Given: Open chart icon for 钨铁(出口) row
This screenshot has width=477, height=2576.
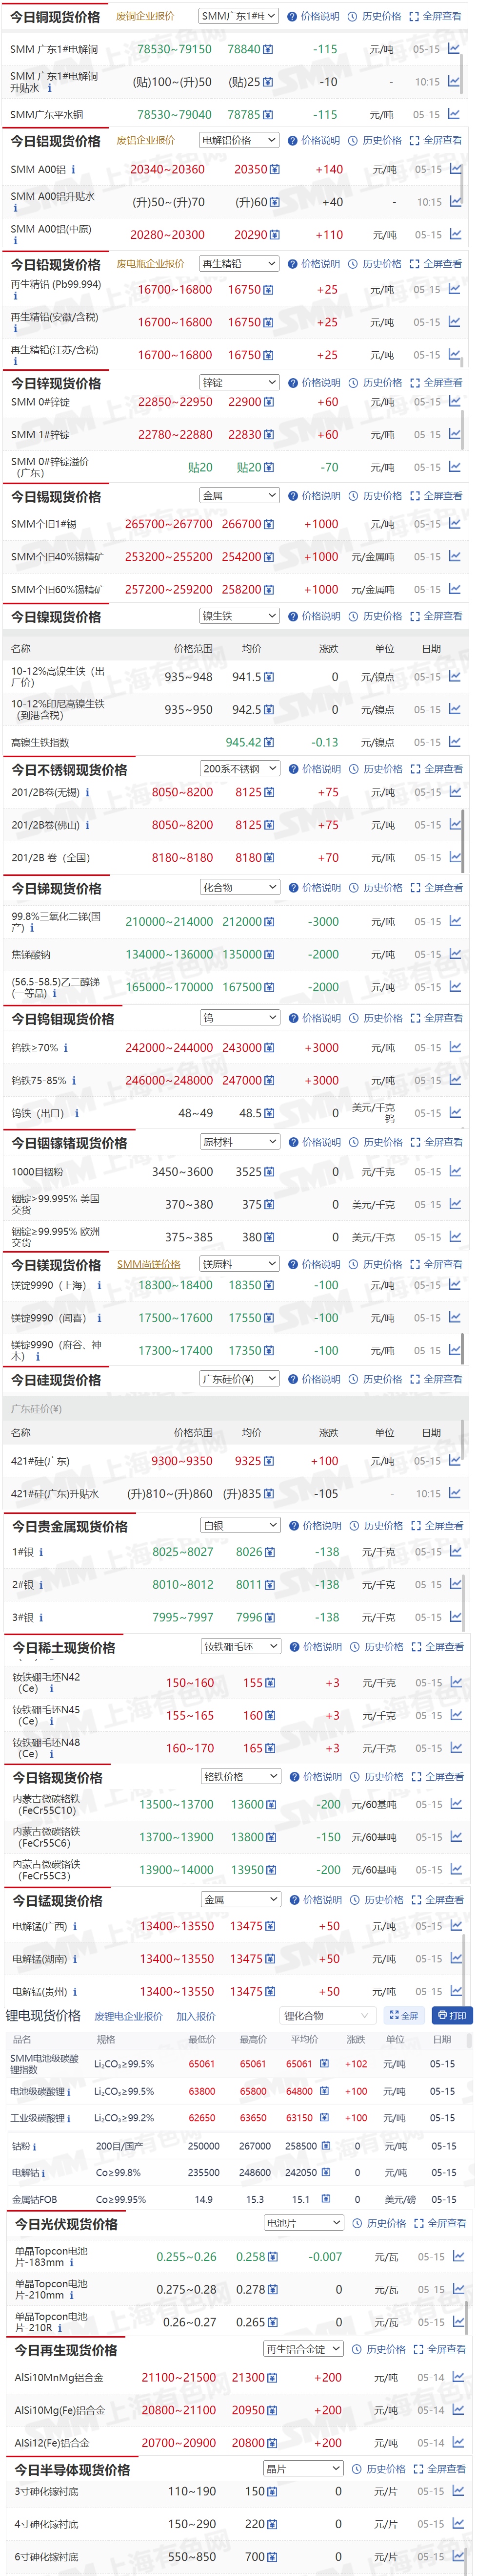Looking at the screenshot, I should click(455, 1112).
